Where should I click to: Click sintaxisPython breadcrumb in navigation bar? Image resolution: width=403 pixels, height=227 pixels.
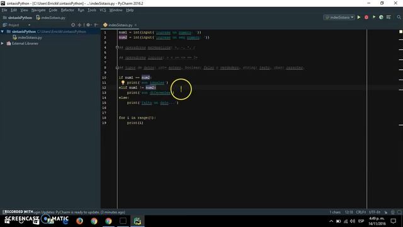point(18,18)
